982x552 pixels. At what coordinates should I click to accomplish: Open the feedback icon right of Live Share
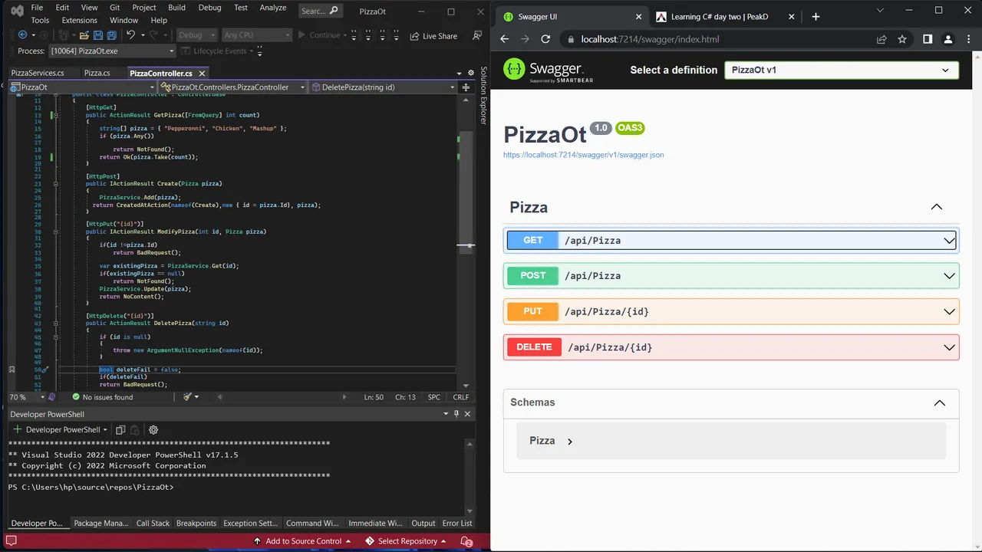click(x=477, y=35)
